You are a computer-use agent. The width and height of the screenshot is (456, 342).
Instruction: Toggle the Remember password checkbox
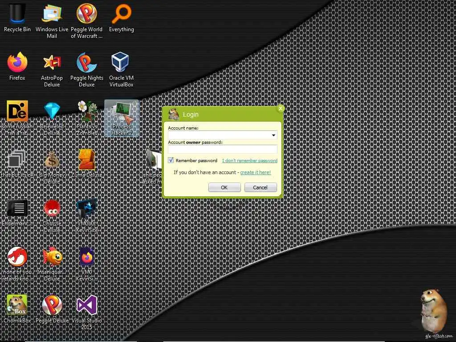[171, 160]
